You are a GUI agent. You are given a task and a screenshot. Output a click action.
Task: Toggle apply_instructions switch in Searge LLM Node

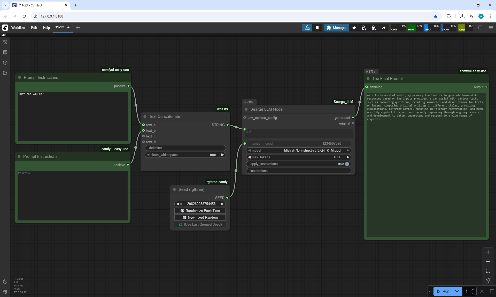pos(347,164)
